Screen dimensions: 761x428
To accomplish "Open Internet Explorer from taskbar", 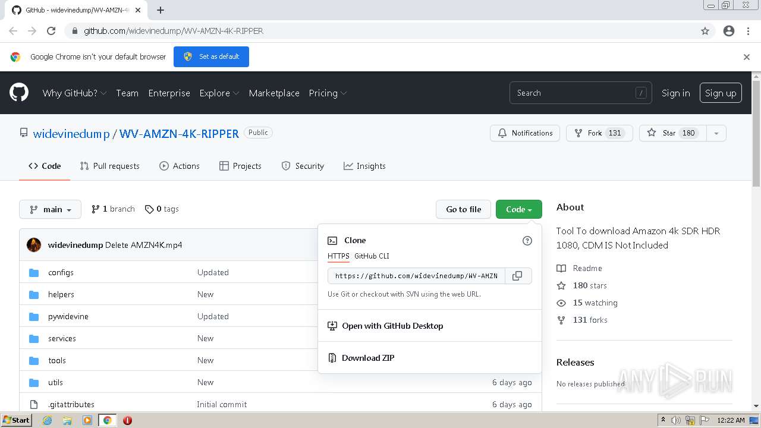I will (47, 420).
